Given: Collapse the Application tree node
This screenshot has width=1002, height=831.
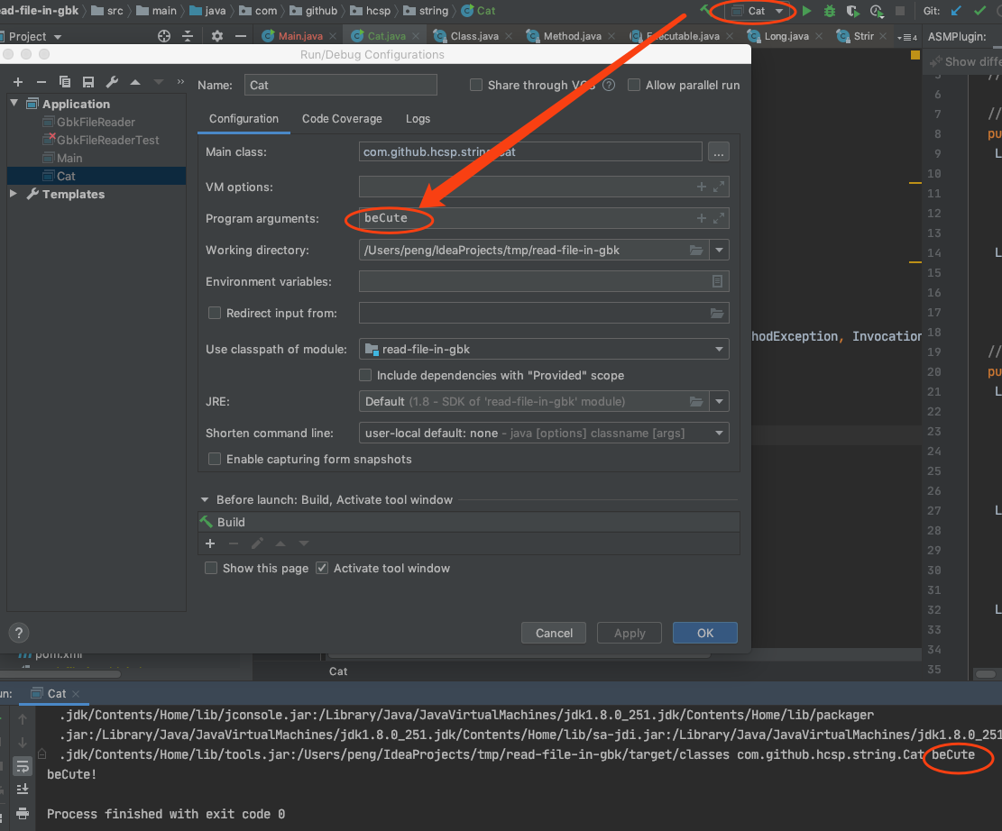Looking at the screenshot, I should 14,103.
